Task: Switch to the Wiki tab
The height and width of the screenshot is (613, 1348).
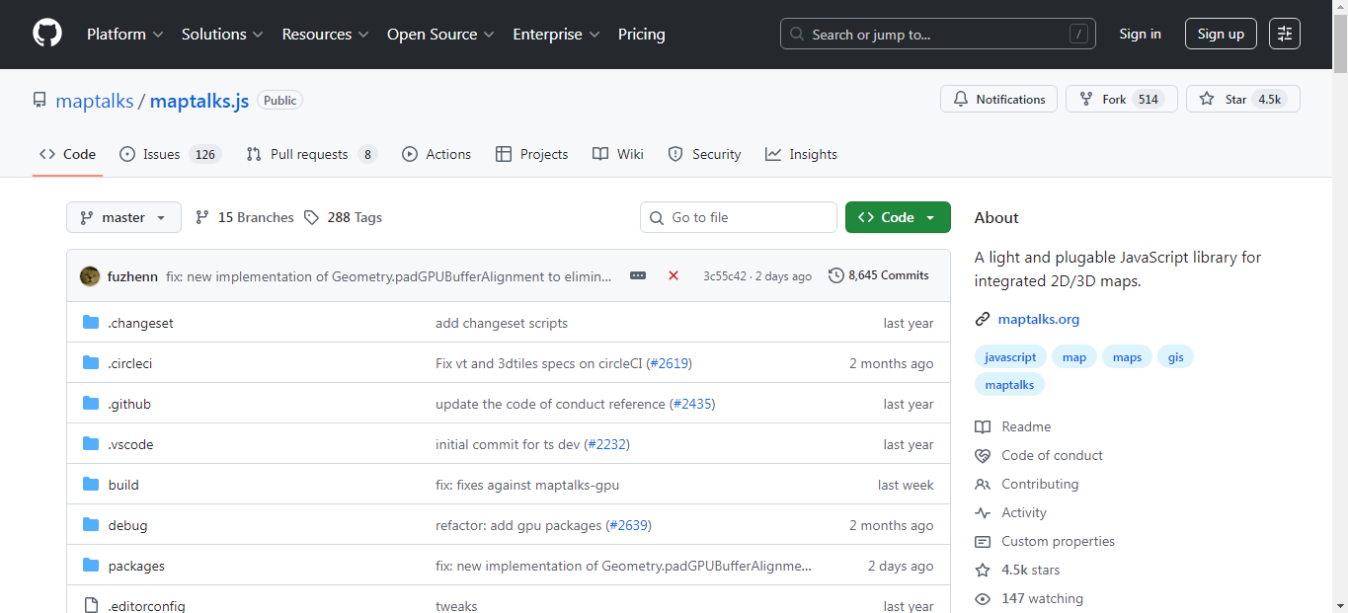Action: click(618, 154)
